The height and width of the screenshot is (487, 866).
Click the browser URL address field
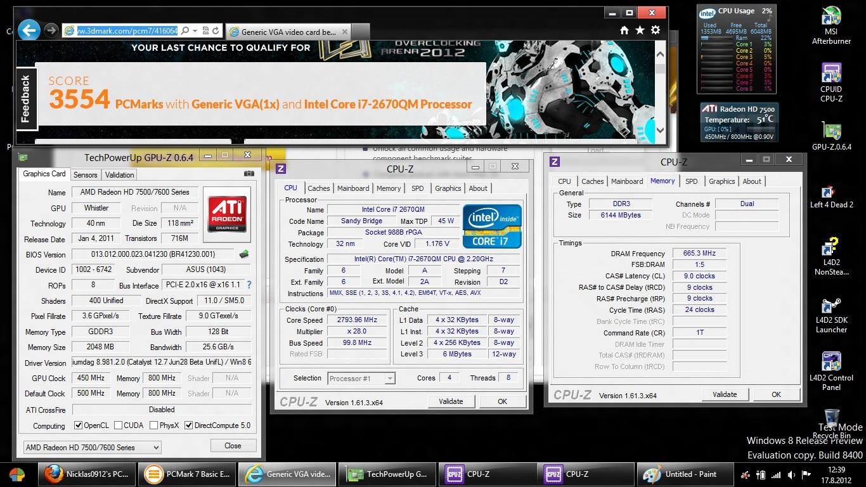pos(127,30)
